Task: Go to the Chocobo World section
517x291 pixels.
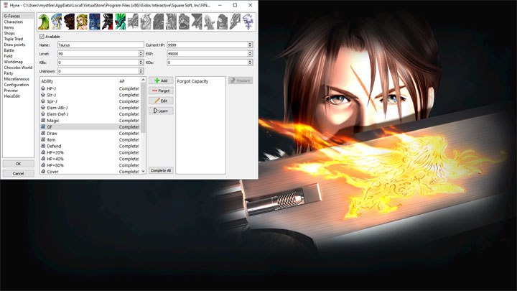Action: click(x=18, y=68)
